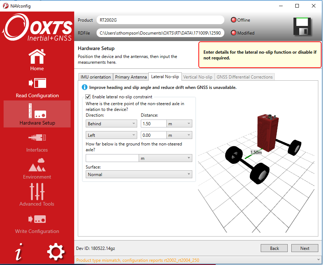Screen dimensions: 323x265
Task: Open the Environment section icon
Action: tap(37, 165)
